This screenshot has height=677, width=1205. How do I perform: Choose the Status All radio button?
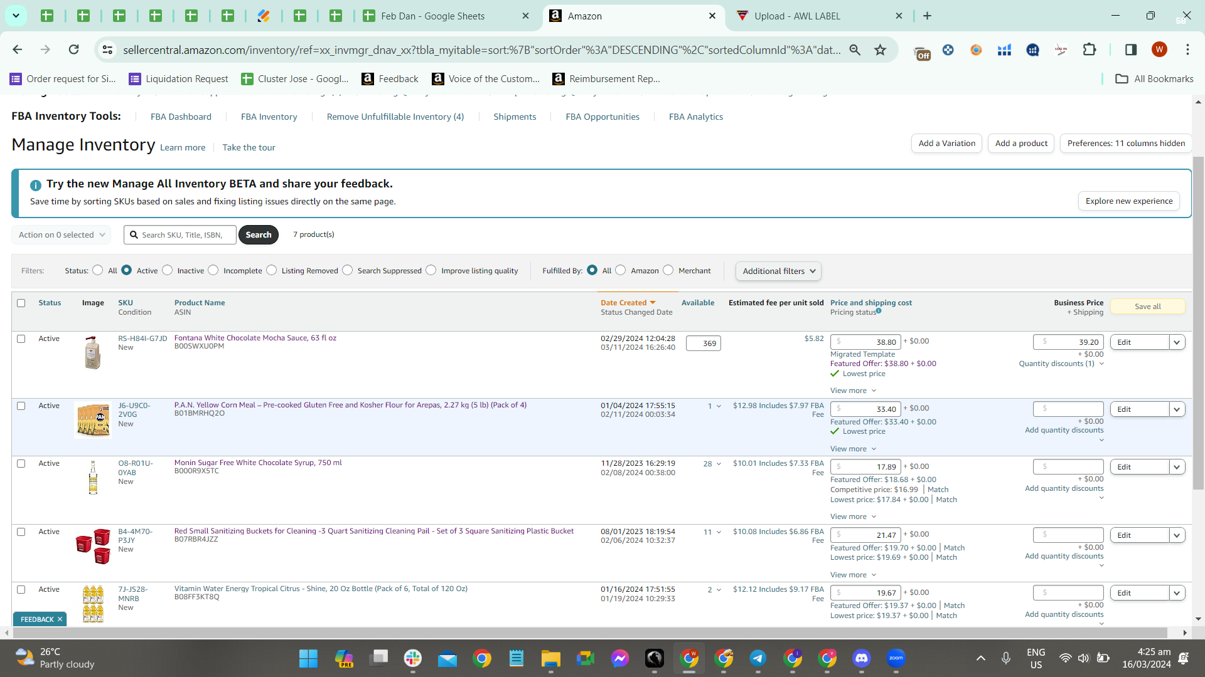click(x=97, y=270)
